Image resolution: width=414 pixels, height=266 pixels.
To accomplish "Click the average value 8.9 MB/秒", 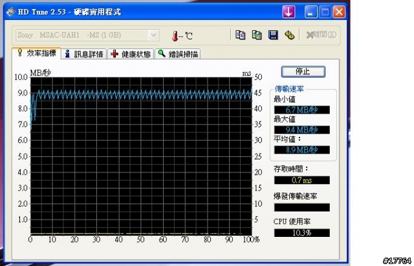I will pos(302,150).
